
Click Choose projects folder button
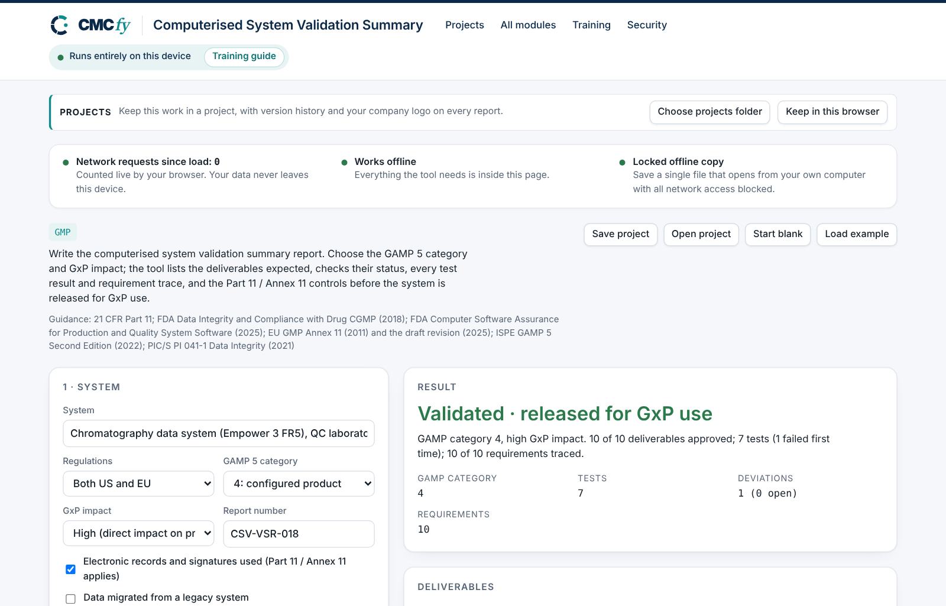coord(710,112)
